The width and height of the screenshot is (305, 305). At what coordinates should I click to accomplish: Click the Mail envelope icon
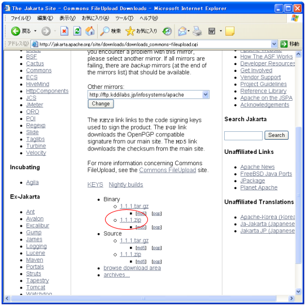click(x=182, y=31)
